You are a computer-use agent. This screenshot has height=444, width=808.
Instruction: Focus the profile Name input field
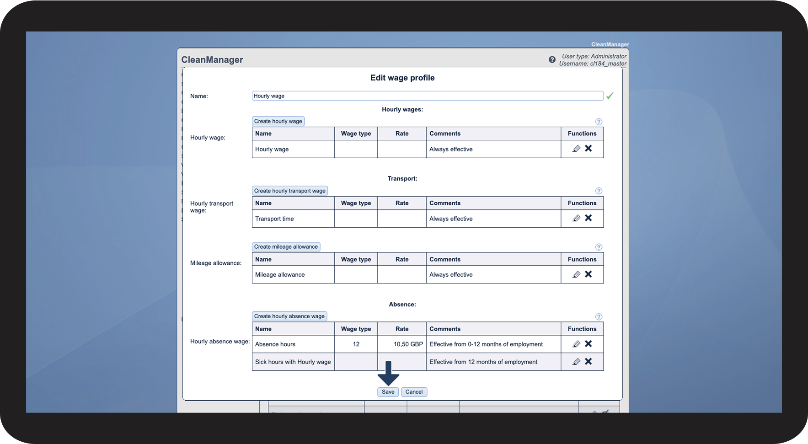[428, 96]
